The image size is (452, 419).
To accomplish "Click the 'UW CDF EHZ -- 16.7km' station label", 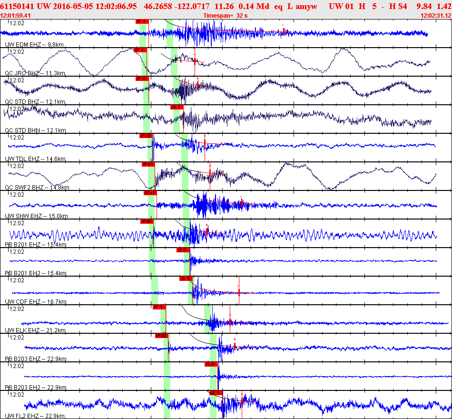I will 36,302.
